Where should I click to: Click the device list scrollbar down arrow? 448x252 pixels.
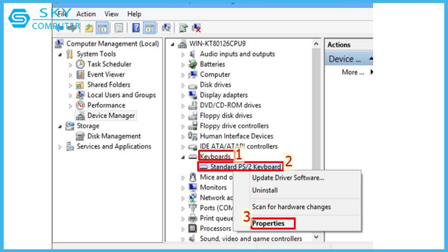point(316,237)
